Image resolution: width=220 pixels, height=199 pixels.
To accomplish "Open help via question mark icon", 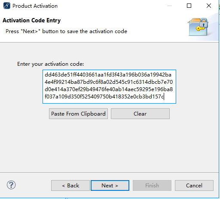I will pos(11,185).
